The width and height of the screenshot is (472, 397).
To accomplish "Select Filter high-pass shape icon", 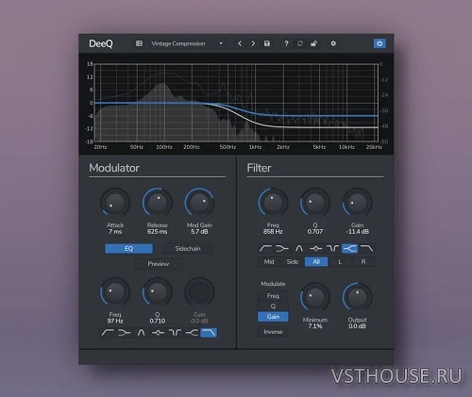I will pos(265,249).
